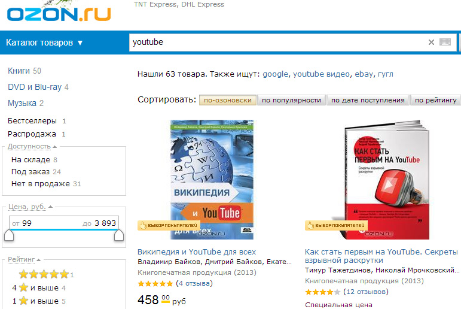461x309 pixels.
Task: Open the virtual keyboard icon in search bar
Action: [x=445, y=42]
